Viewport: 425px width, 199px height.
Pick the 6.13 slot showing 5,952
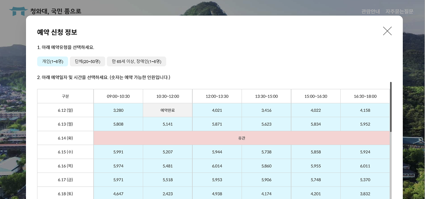[x=365, y=124]
